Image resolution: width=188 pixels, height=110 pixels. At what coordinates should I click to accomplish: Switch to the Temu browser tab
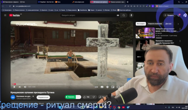(58, 2)
